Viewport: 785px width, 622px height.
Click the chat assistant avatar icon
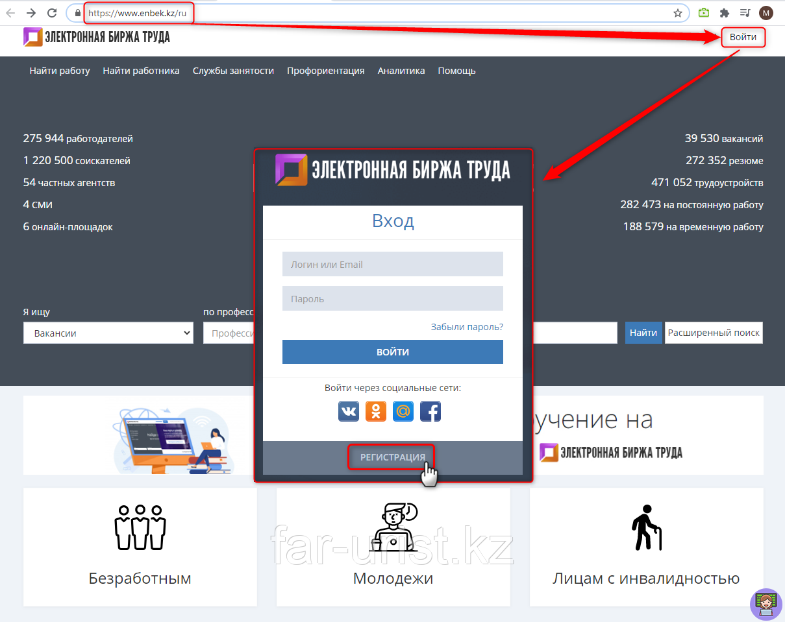click(766, 603)
